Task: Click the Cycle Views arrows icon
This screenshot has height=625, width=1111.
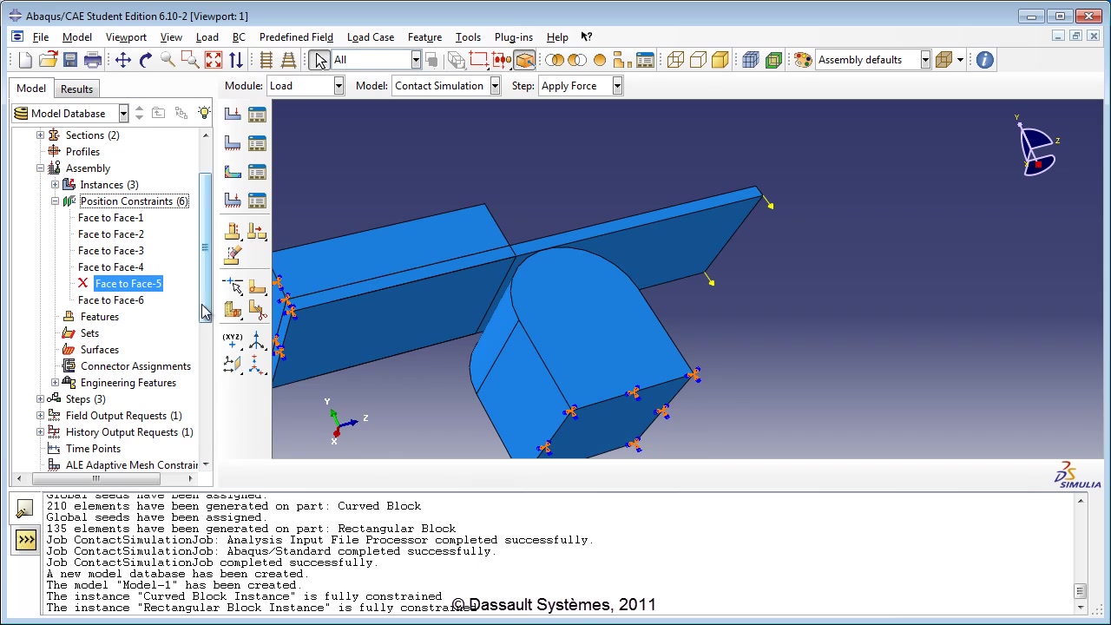Action: tap(235, 60)
